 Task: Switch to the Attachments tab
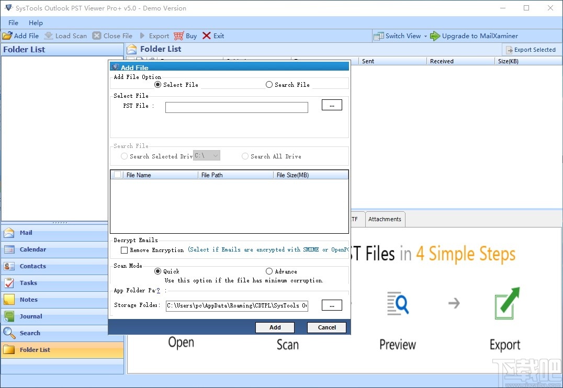385,219
